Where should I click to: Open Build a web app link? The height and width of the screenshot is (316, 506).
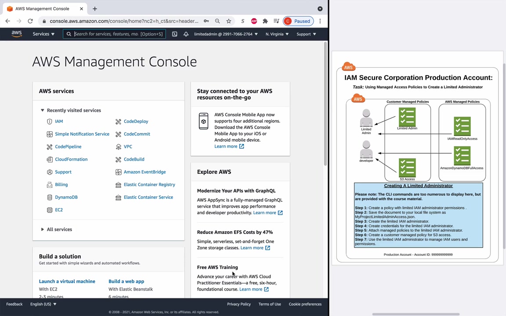(x=126, y=281)
